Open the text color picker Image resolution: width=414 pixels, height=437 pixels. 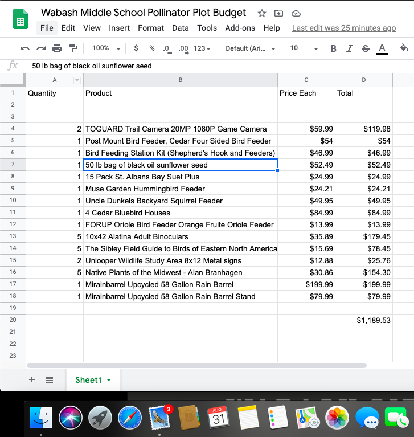(382, 48)
